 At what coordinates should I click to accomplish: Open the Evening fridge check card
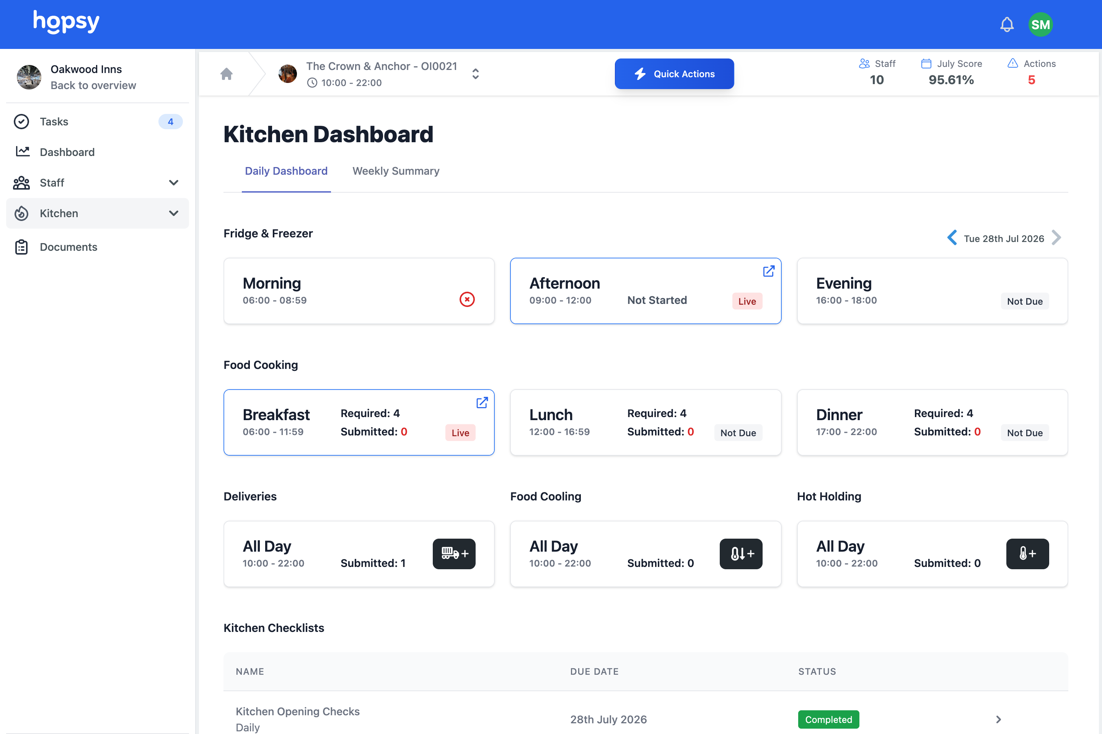(x=932, y=291)
